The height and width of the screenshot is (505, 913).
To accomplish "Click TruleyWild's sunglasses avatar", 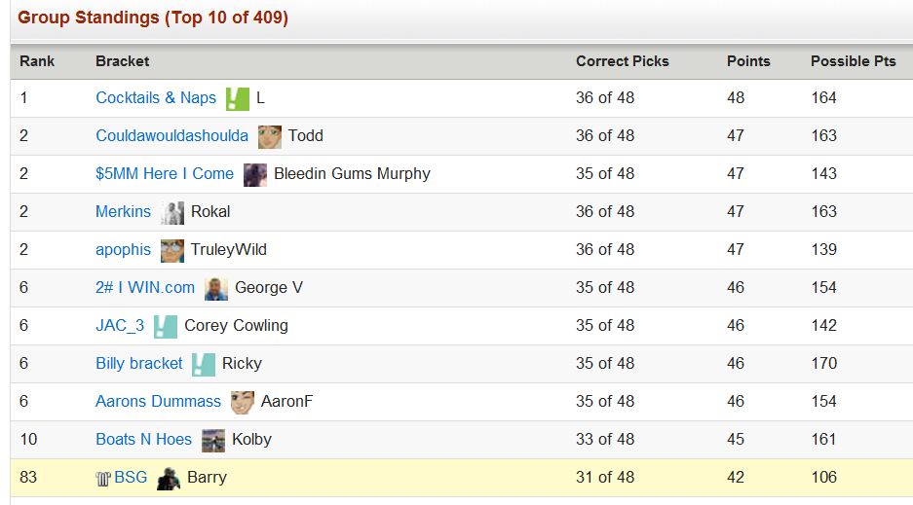I will pos(172,250).
